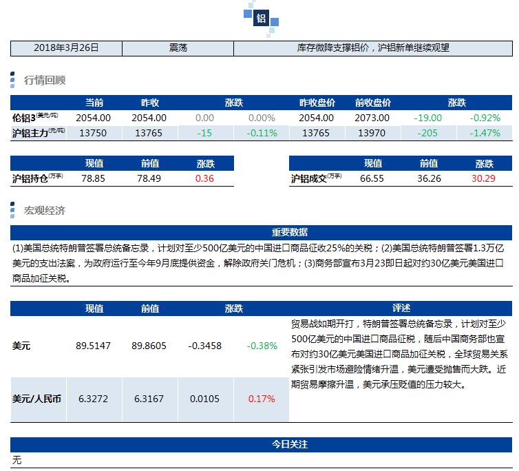Click the 铝 logo icon at top
The height and width of the screenshot is (471, 519).
[261, 18]
